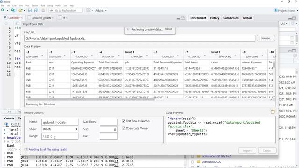Click the Browse button
This screenshot has width=299, height=168.
[266, 38]
